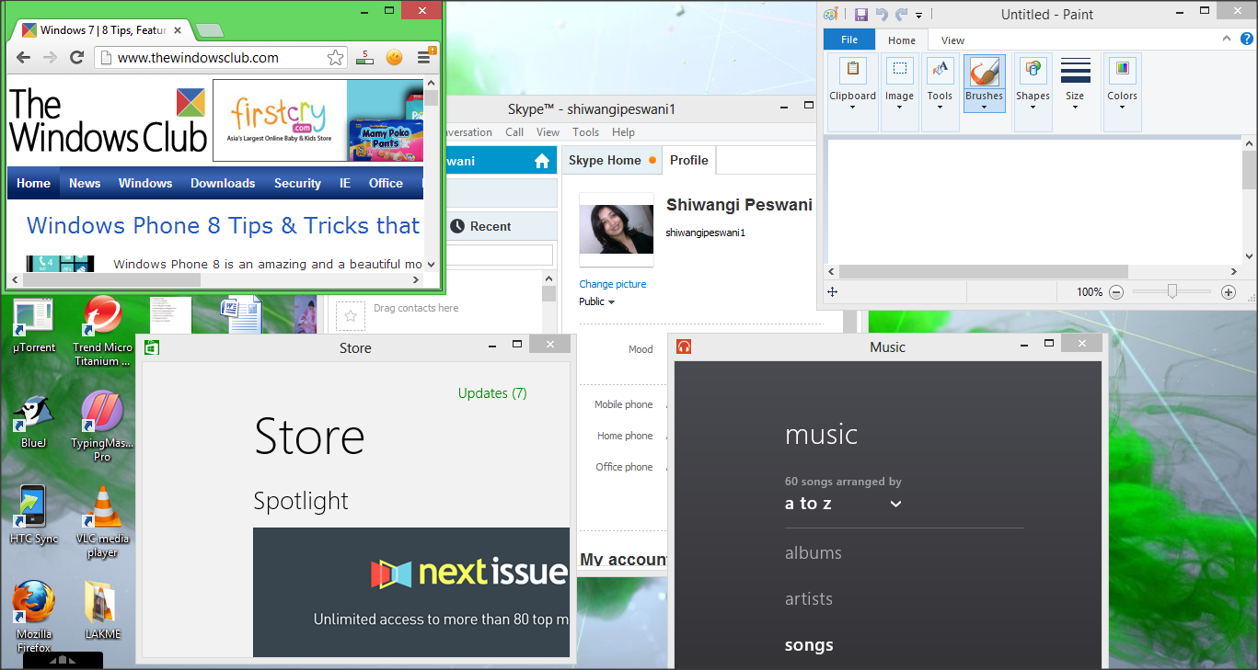The image size is (1258, 670).
Task: Open Paint's Customize Quick Access Toolbar arrow
Action: pos(918,15)
